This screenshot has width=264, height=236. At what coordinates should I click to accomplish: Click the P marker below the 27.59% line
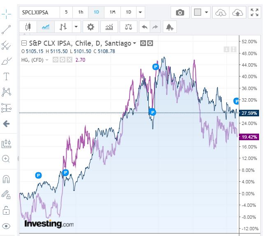tap(153, 112)
